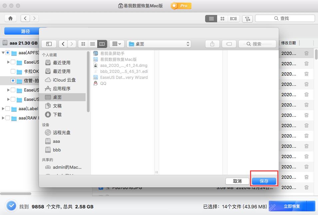The image size is (318, 215).
Task: Click the 搜索 field in the dialog
Action: 257,44
